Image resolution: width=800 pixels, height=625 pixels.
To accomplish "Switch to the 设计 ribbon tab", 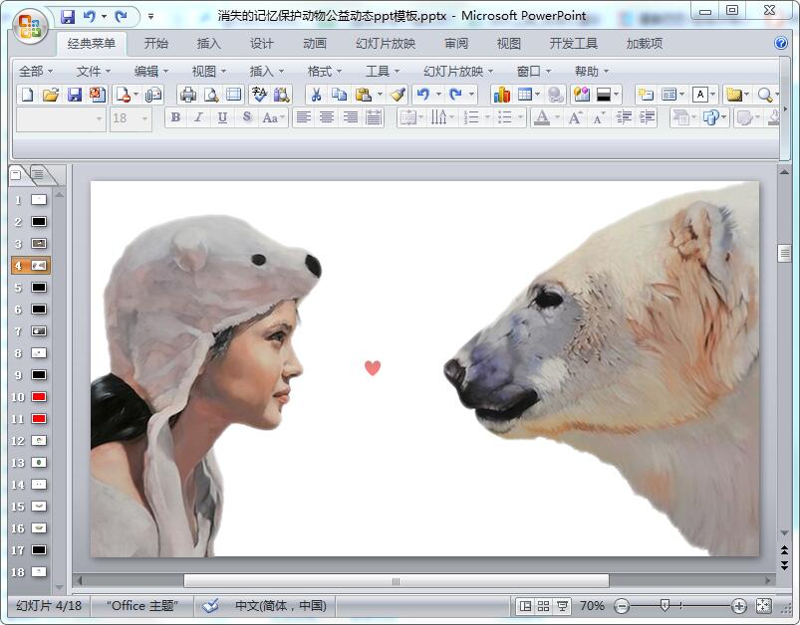I will tap(262, 44).
